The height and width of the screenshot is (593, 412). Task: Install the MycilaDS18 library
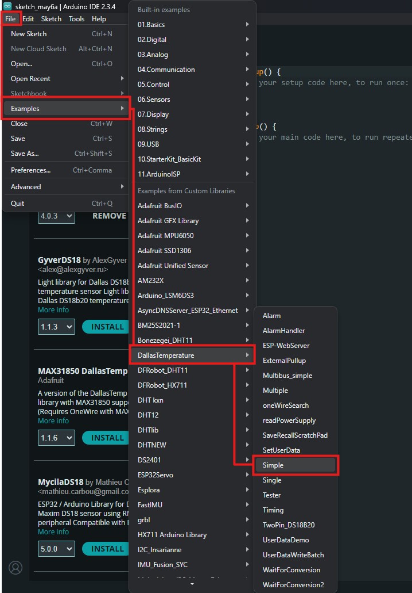(x=105, y=549)
